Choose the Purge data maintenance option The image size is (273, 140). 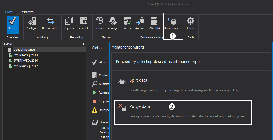click(183, 112)
